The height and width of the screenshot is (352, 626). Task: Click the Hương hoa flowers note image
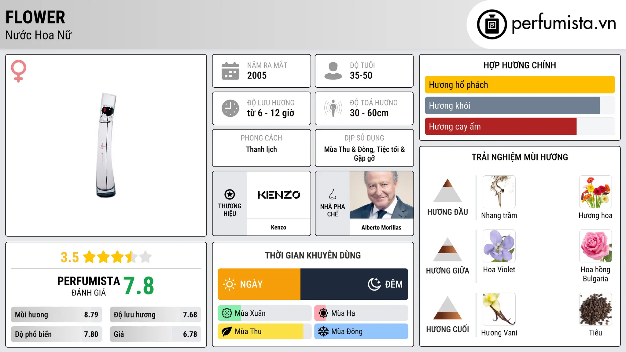coord(595,192)
